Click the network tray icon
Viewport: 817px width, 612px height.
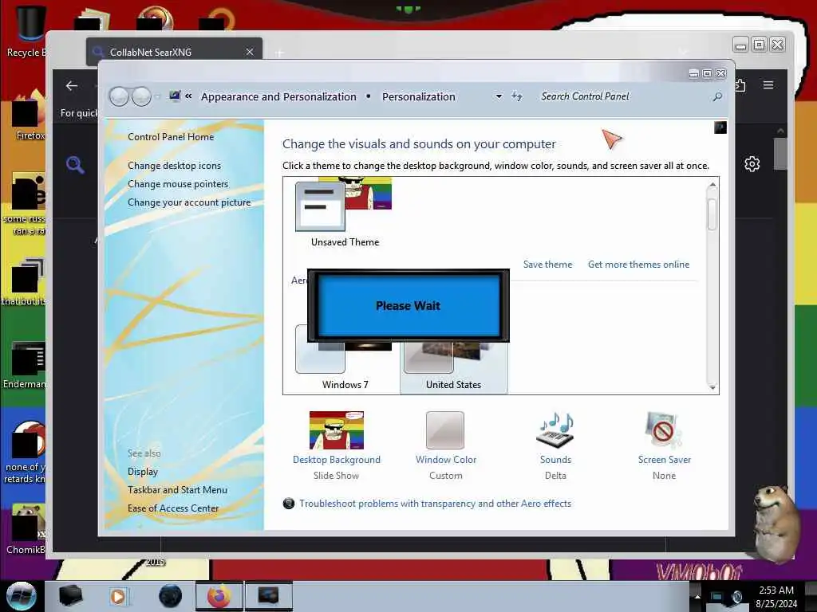tap(716, 596)
